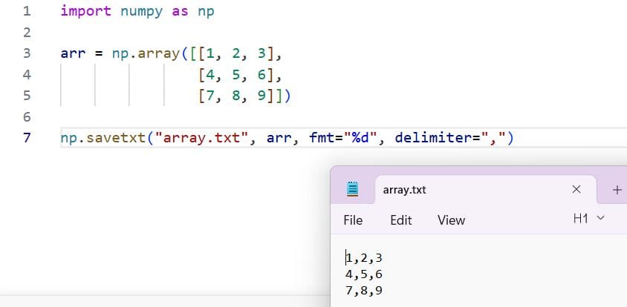
Task: Click line number 3 in editor gutter
Action: pos(27,53)
